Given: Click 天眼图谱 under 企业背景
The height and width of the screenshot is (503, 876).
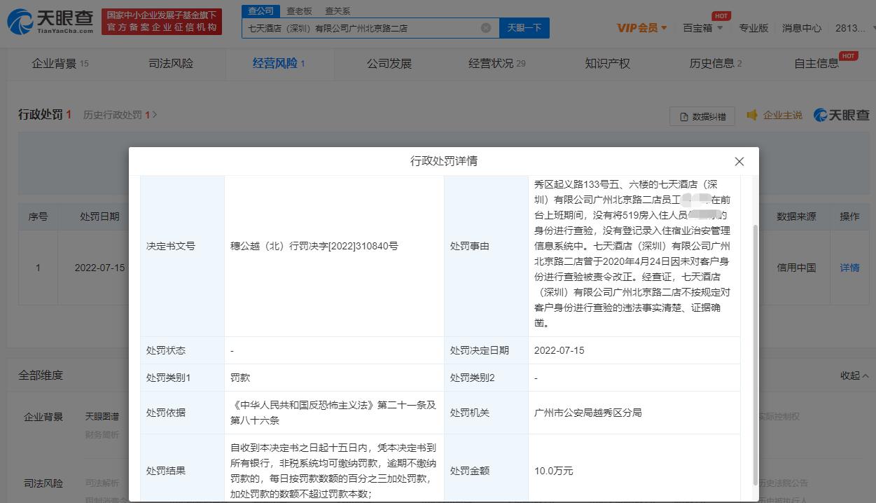Looking at the screenshot, I should pos(102,416).
